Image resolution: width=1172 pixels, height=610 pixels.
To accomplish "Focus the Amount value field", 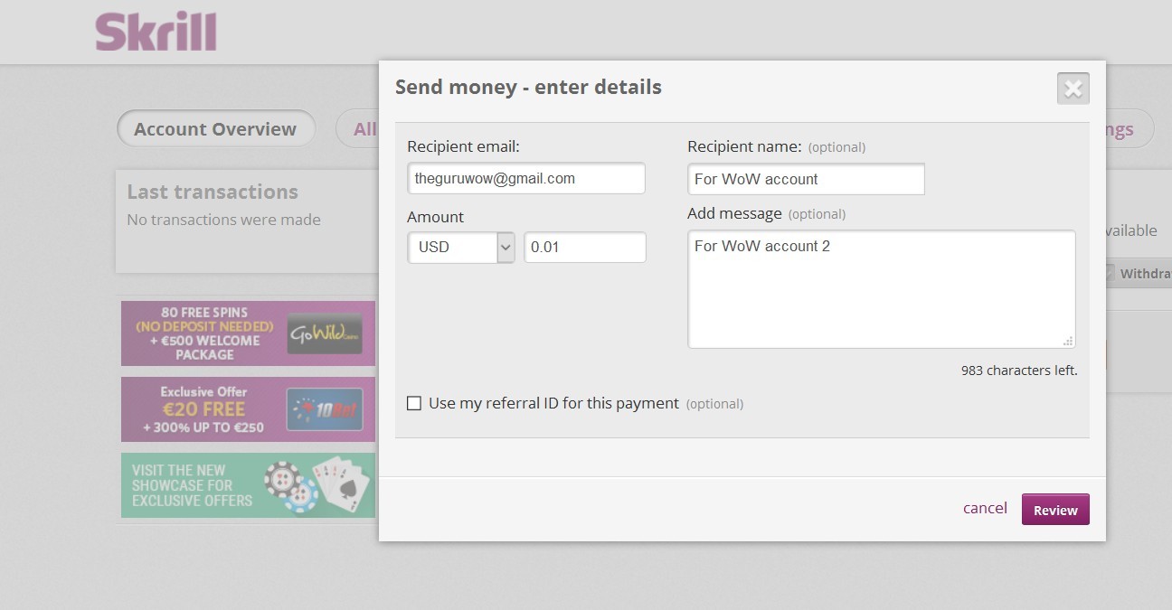I will point(585,247).
